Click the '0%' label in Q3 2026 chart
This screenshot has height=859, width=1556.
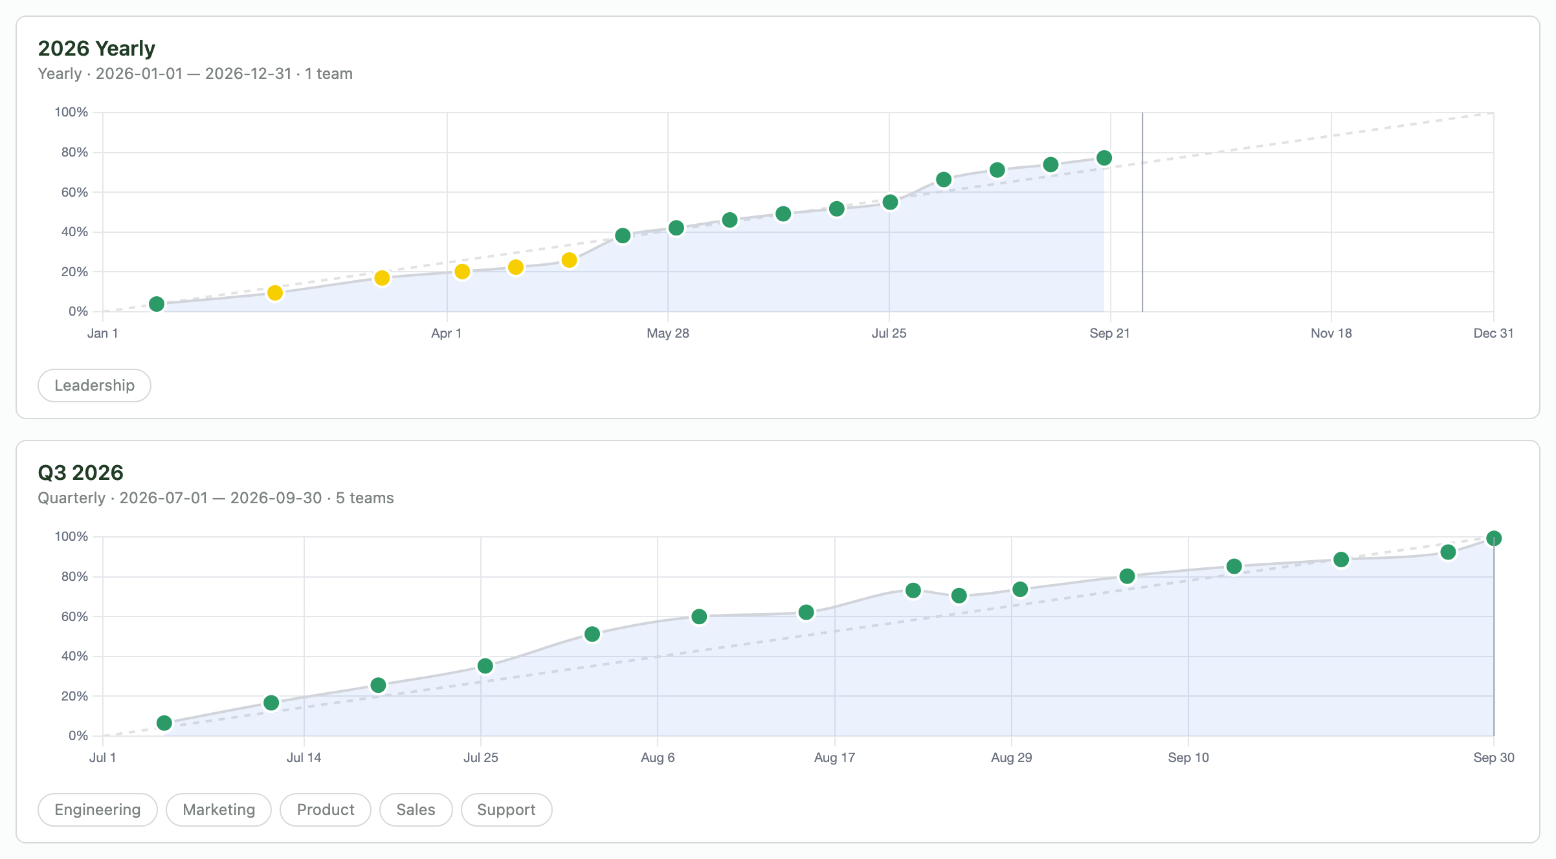coord(78,735)
